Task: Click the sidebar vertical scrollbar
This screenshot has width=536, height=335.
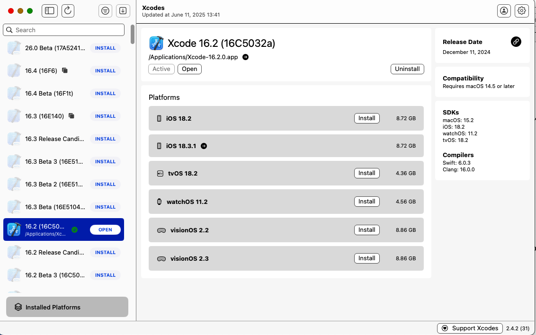Action: coord(132,34)
